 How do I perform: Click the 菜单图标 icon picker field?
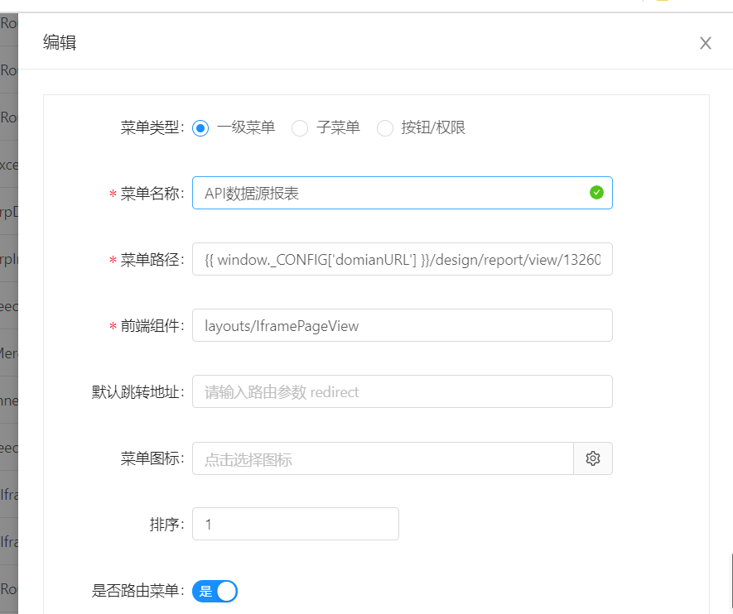pyautogui.click(x=383, y=458)
